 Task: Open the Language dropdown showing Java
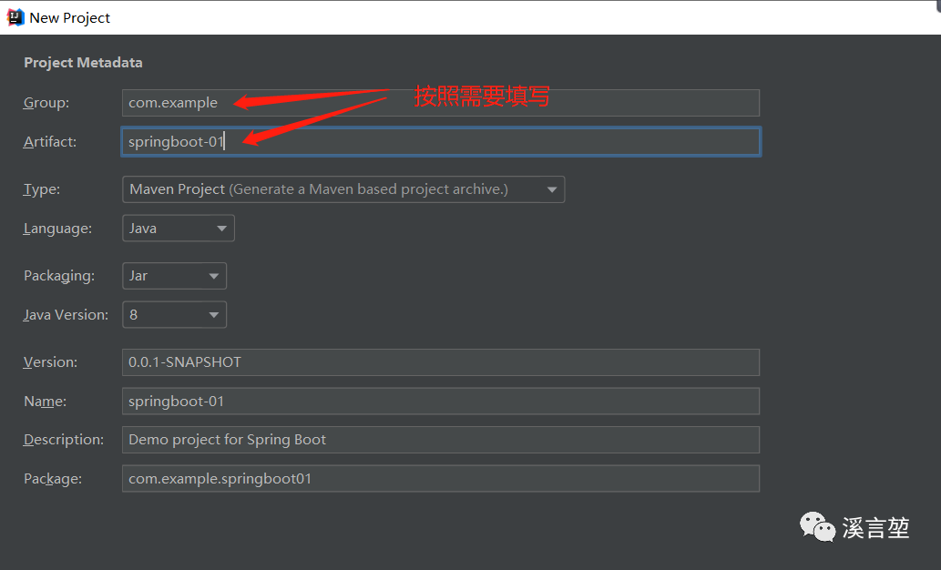pyautogui.click(x=179, y=229)
